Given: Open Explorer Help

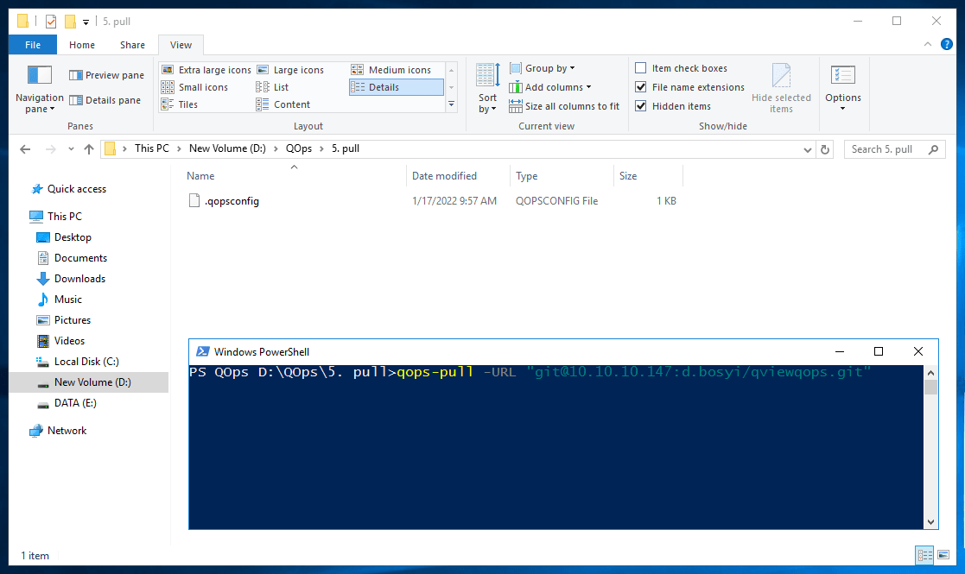Looking at the screenshot, I should 947,44.
